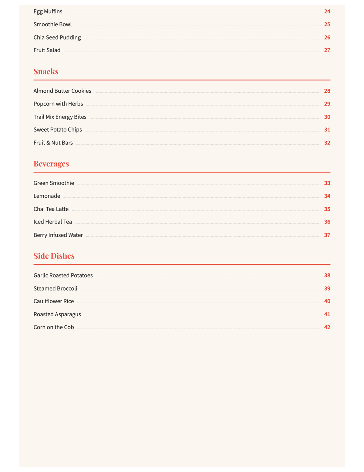Select Trail Mix Energy Bites
The image size is (364, 472).
point(182,117)
